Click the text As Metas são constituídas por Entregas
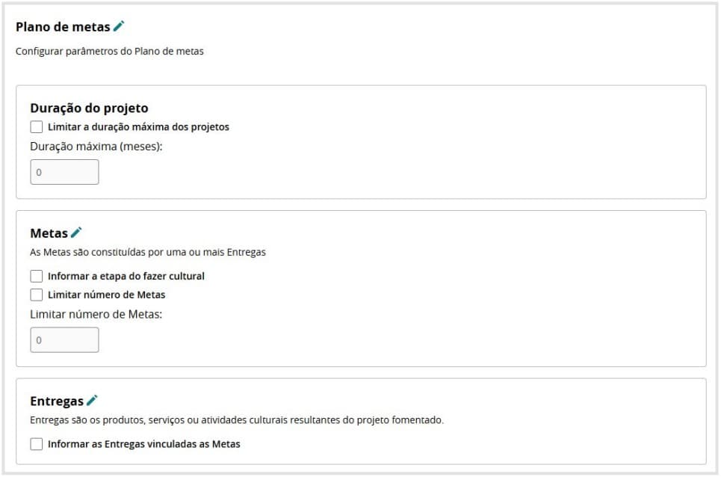The width and height of the screenshot is (721, 477). pyautogui.click(x=147, y=252)
